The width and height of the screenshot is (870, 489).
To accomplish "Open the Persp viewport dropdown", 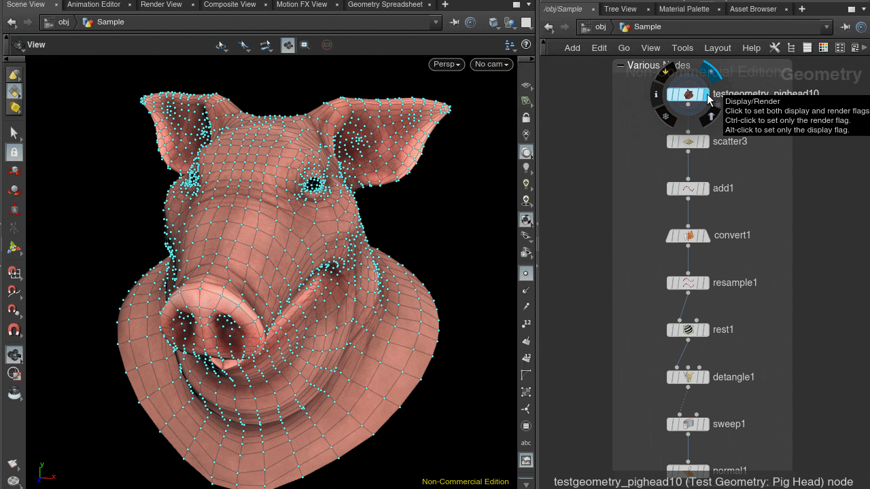I will [447, 65].
